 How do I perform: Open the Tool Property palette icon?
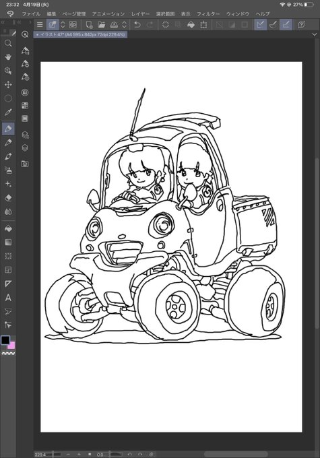[25, 63]
